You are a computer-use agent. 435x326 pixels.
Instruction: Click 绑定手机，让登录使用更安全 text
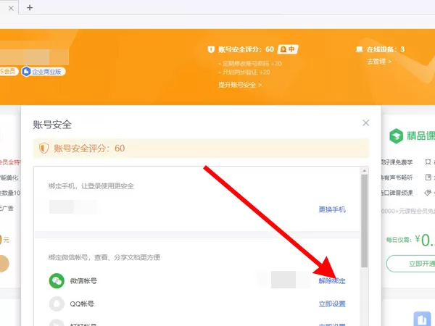pos(91,186)
